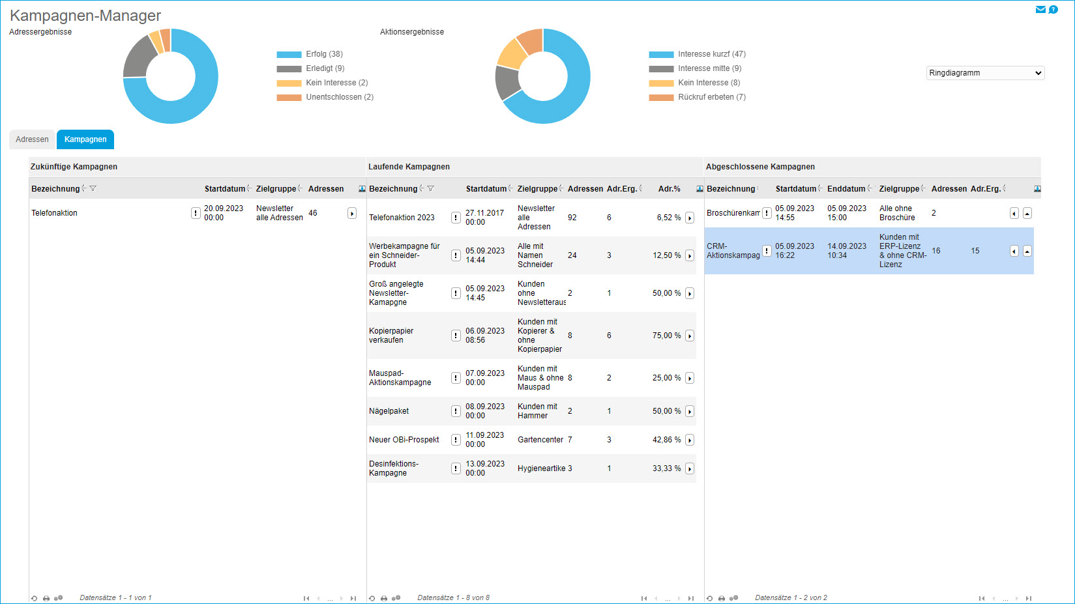Toggle the Rückruf erbeten (7) legend entry
The width and height of the screenshot is (1075, 604).
(x=711, y=97)
